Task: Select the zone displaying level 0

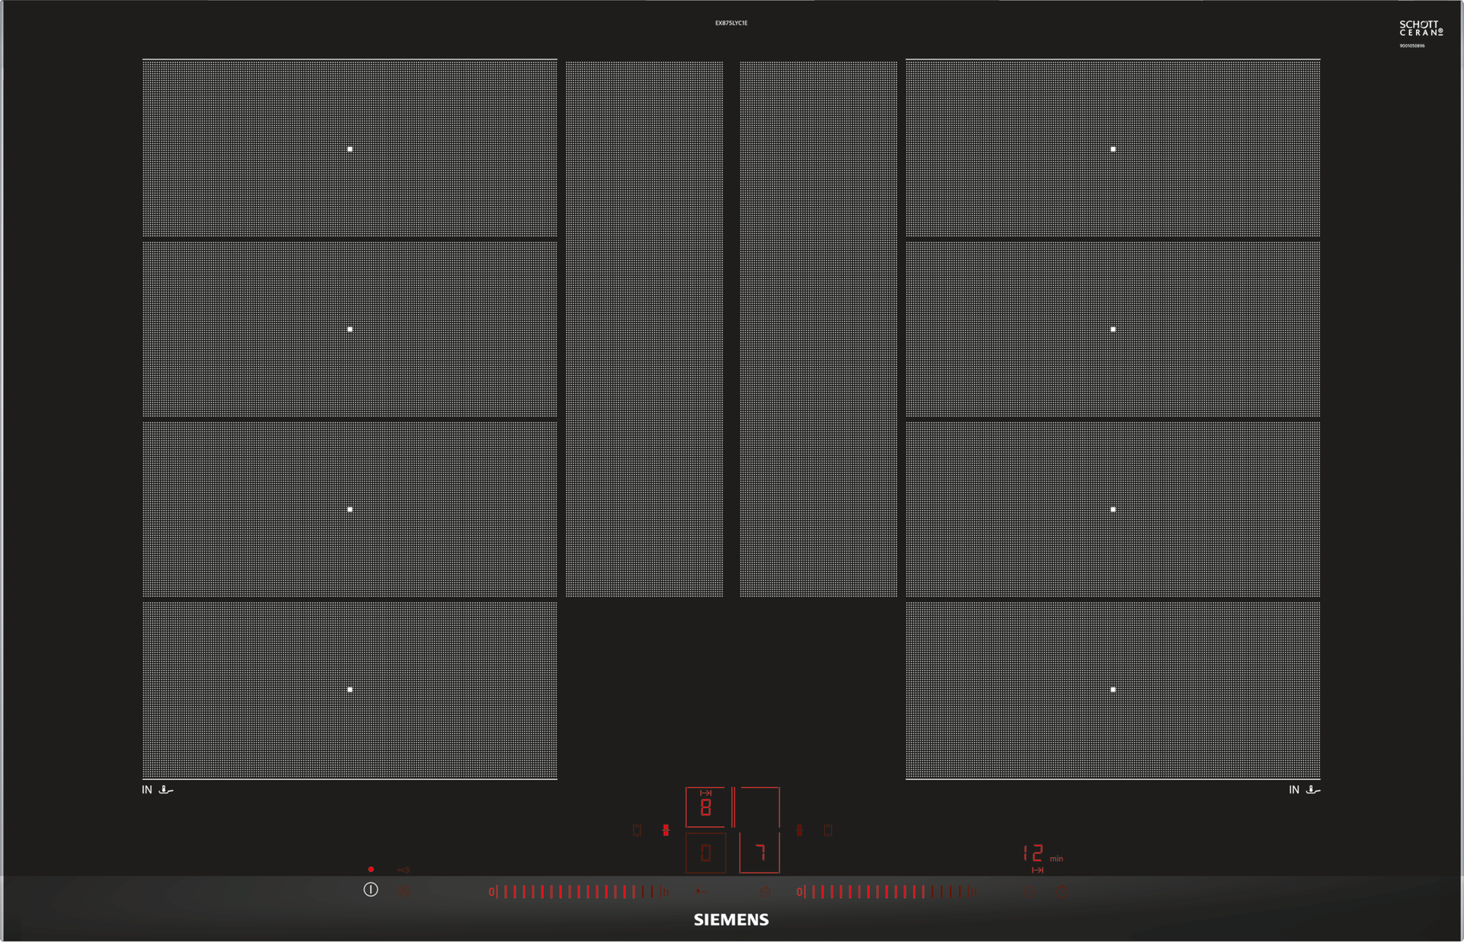Action: pos(705,853)
